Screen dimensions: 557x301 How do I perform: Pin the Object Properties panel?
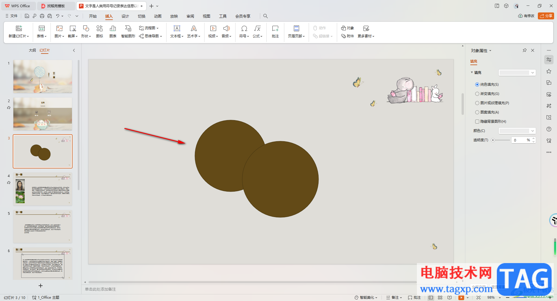(525, 50)
